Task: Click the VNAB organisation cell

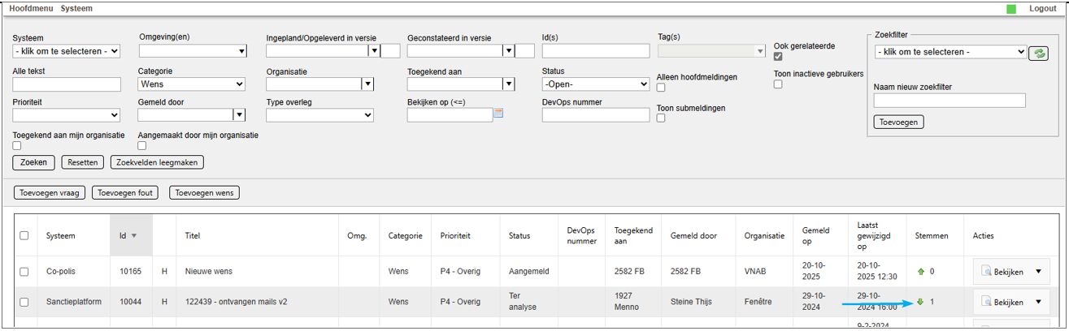Action: tap(755, 272)
